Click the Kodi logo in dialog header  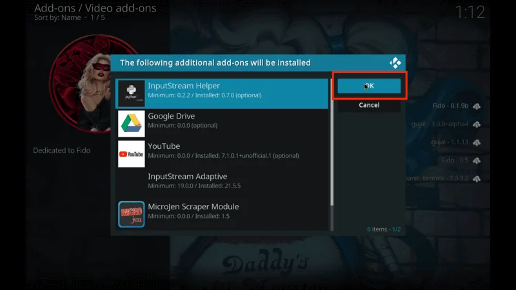coord(395,63)
